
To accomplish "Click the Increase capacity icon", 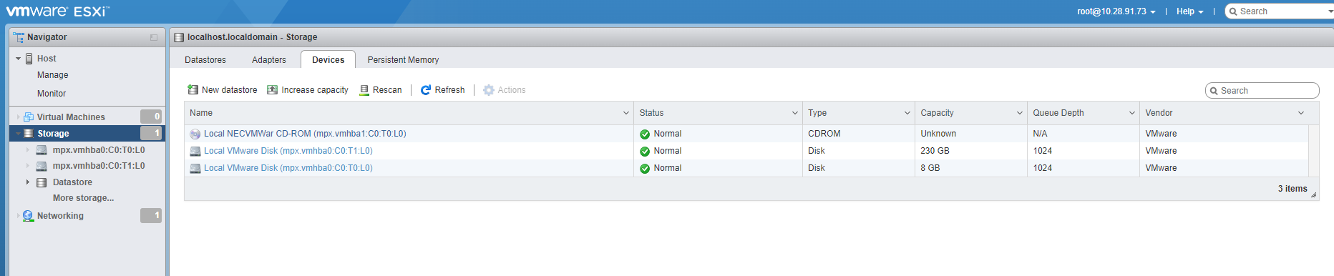I will pos(273,90).
